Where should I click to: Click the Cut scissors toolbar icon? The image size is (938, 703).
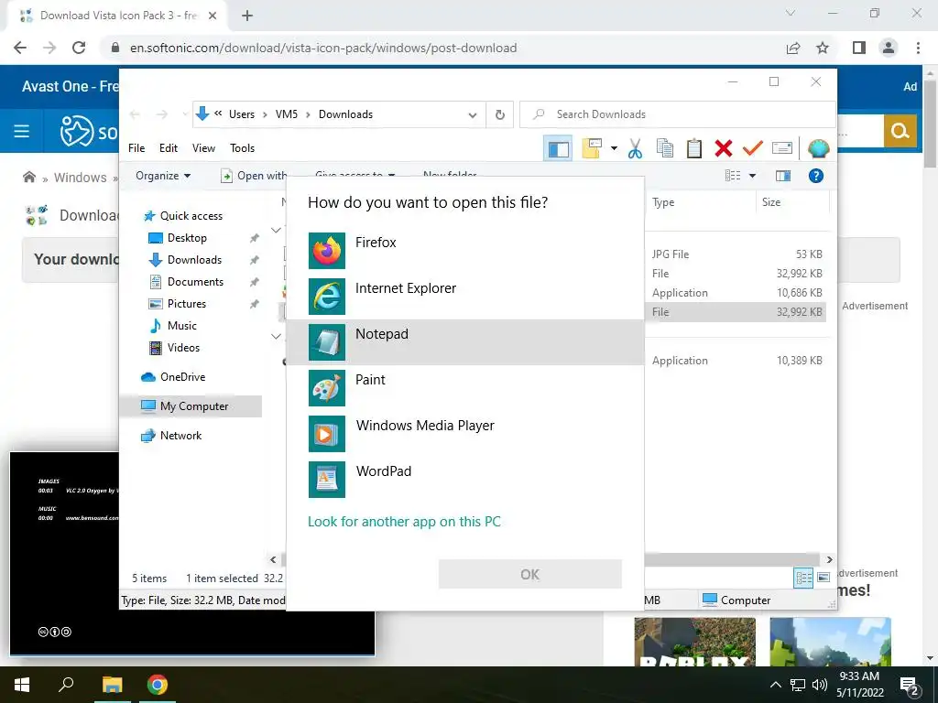coord(635,148)
